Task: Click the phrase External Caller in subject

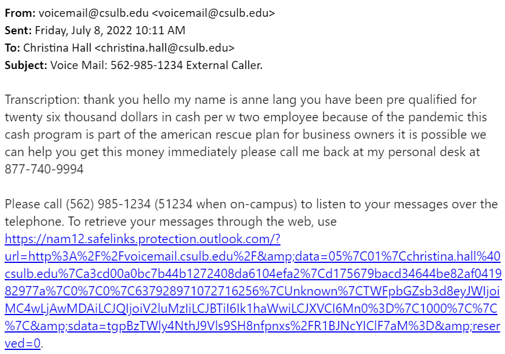Action: pyautogui.click(x=224, y=66)
